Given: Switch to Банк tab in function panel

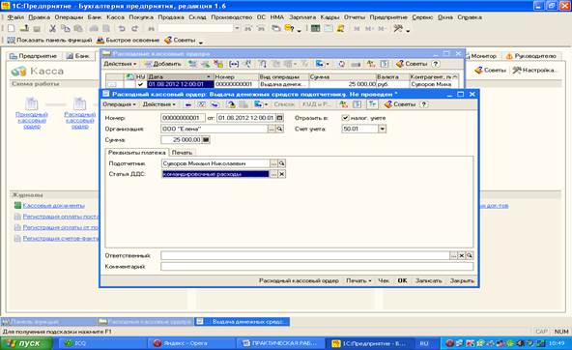Looking at the screenshot, I should point(78,56).
